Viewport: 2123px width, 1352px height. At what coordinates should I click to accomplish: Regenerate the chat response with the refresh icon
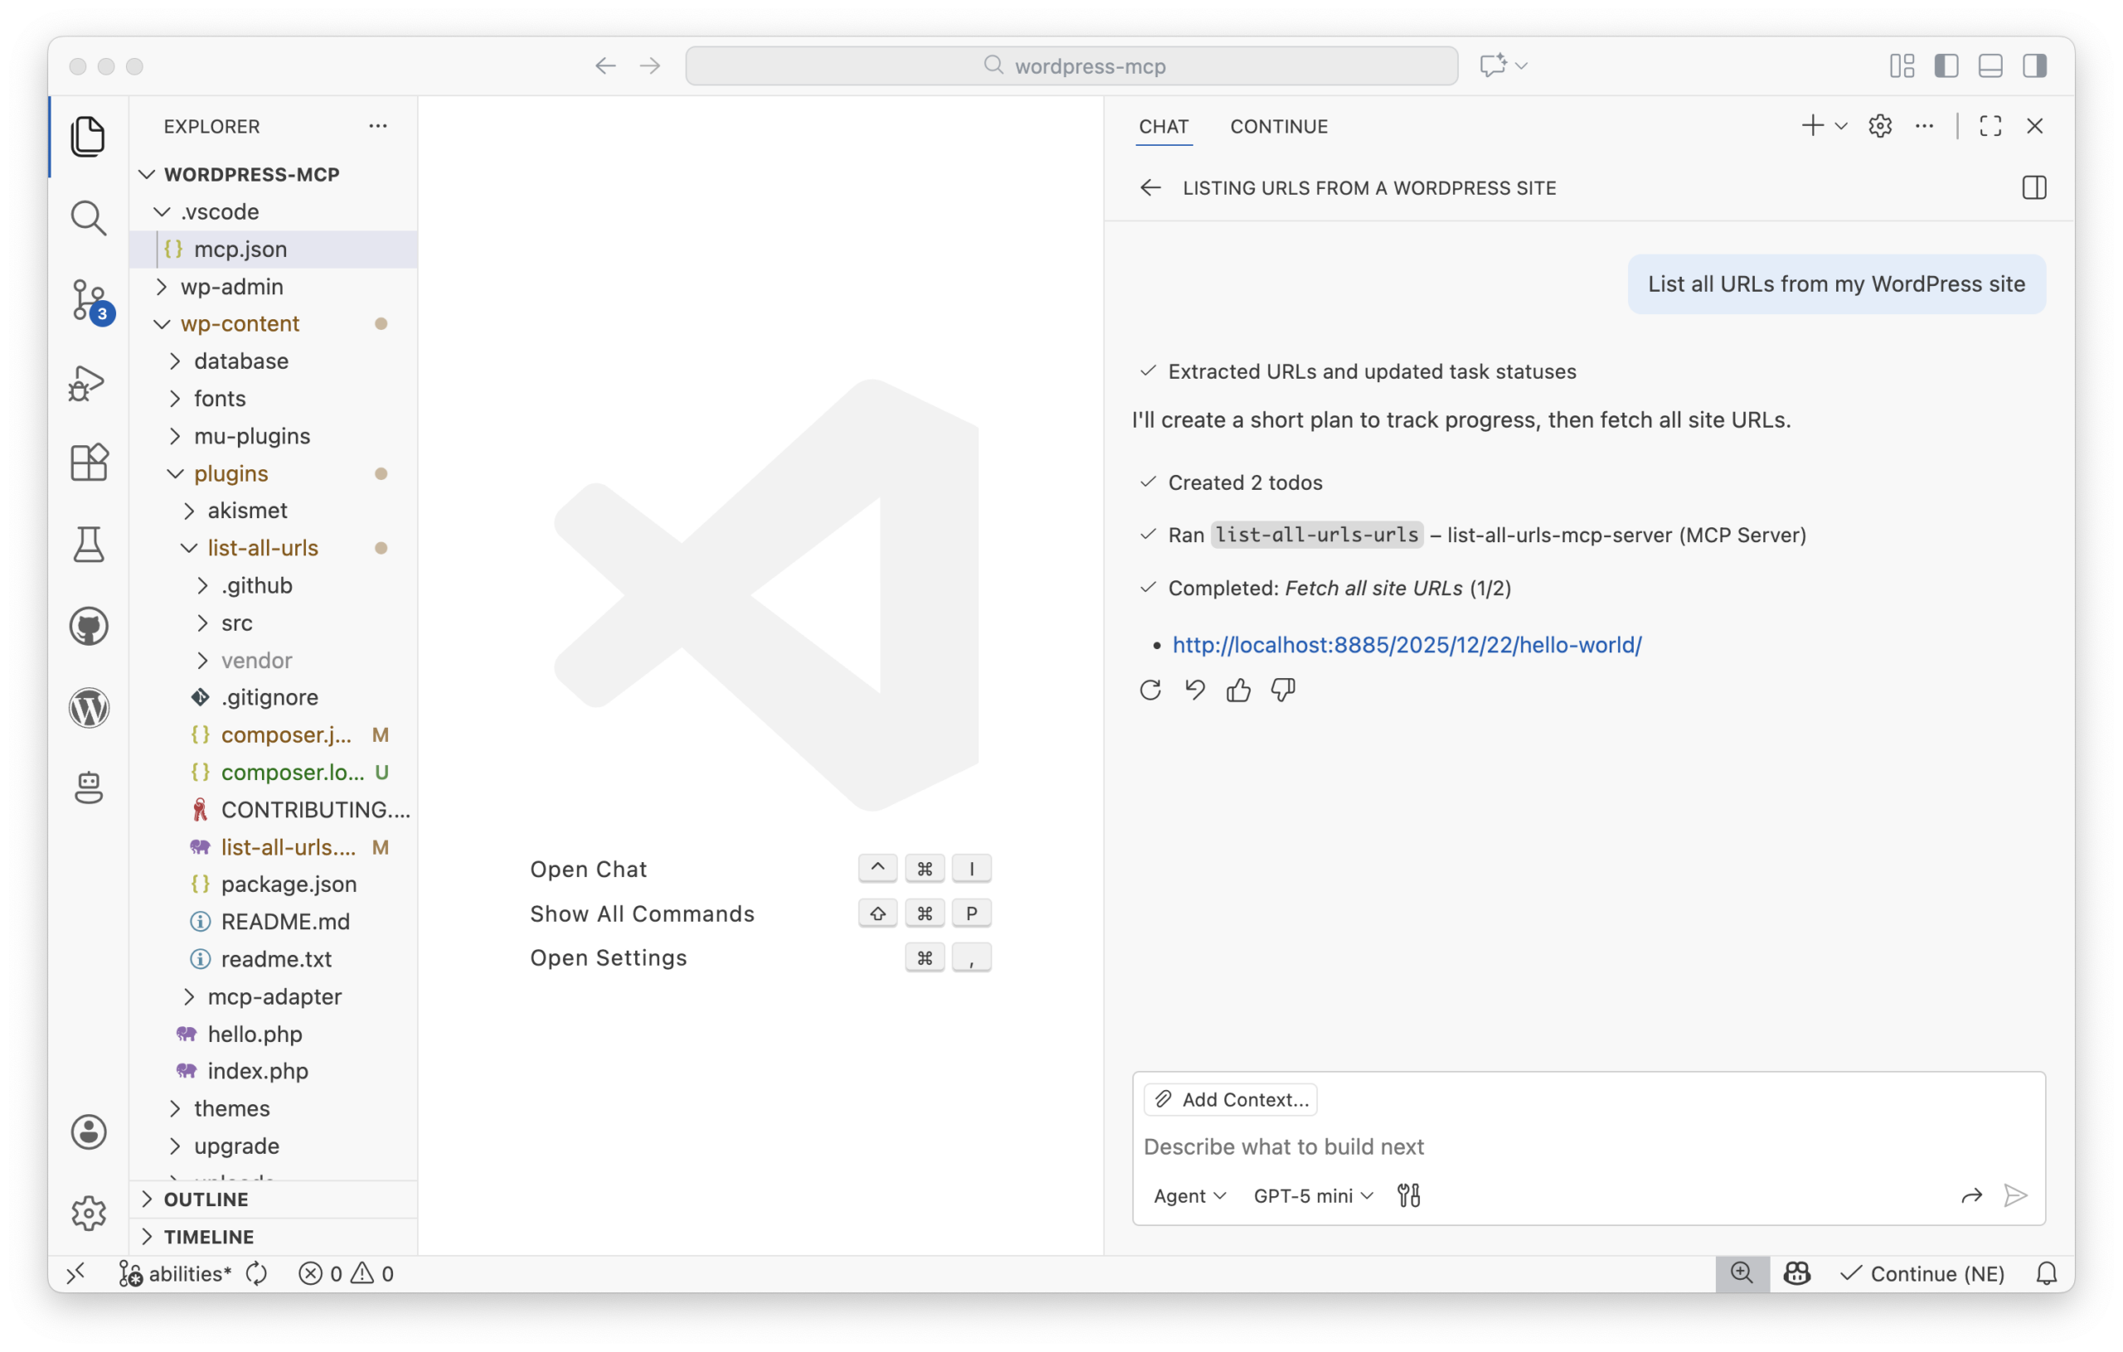[x=1149, y=691]
